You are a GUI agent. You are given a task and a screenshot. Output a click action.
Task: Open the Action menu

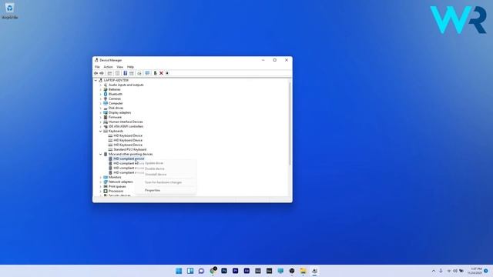[x=108, y=67]
